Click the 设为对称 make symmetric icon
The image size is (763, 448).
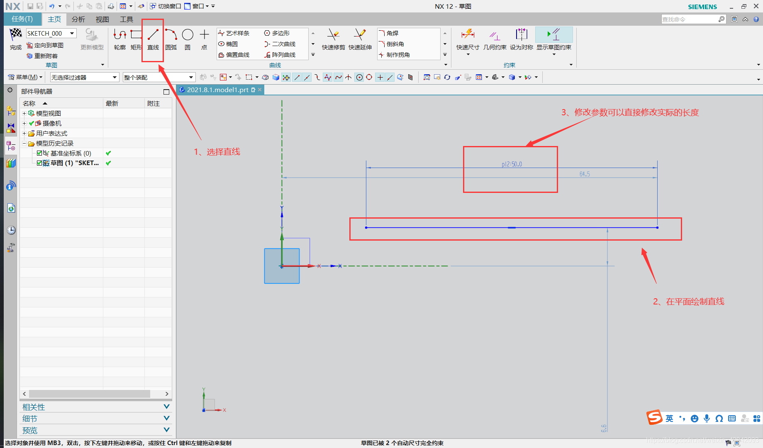pos(522,34)
